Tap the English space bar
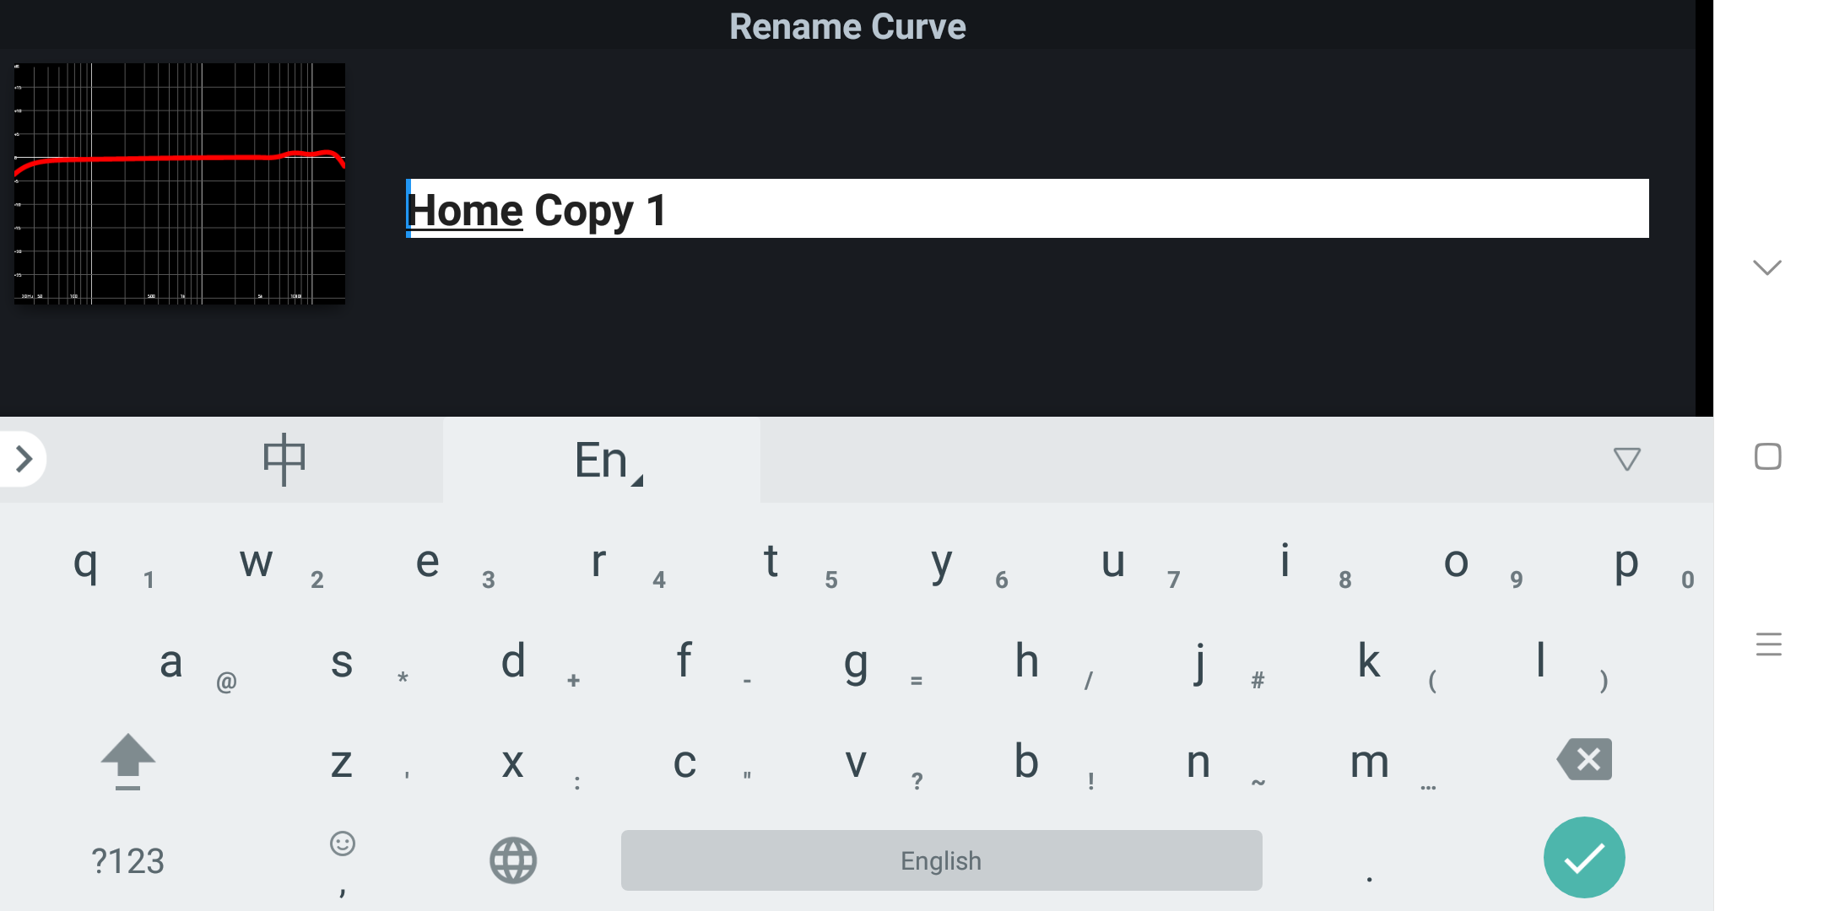1823x911 pixels. point(942,860)
